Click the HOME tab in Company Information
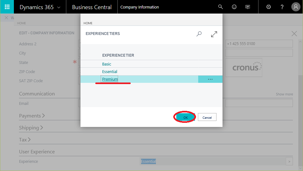 click(21, 23)
